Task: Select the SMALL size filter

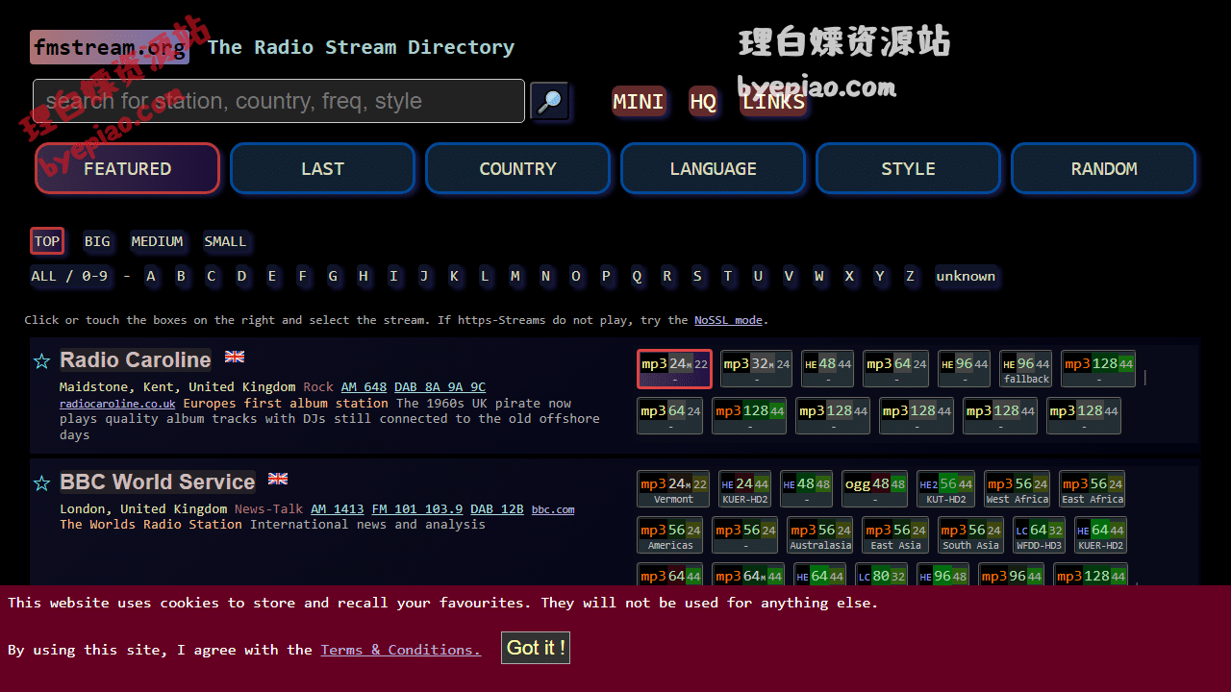Action: pos(225,241)
